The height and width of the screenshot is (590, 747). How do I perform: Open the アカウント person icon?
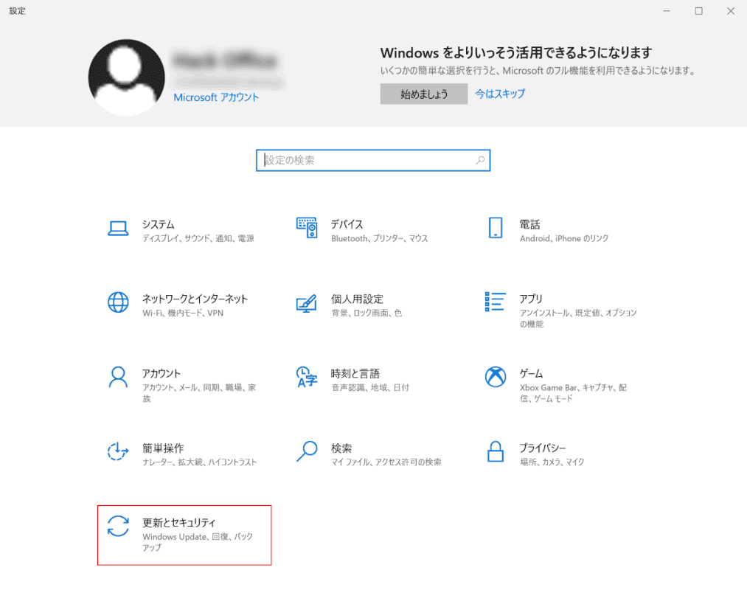tap(118, 377)
